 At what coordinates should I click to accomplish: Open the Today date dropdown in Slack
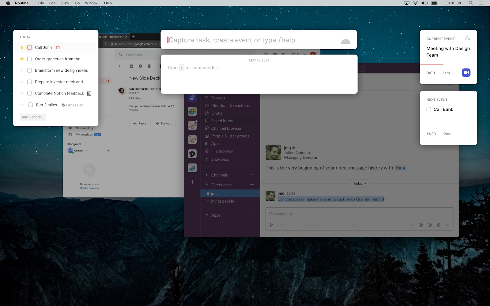360,183
